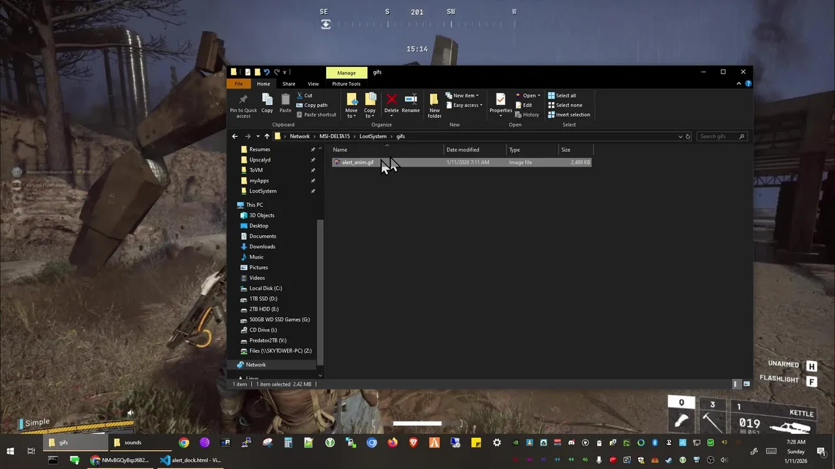Open Customize Quick Access Toolbar dropdown
This screenshot has height=469, width=835.
284,72
